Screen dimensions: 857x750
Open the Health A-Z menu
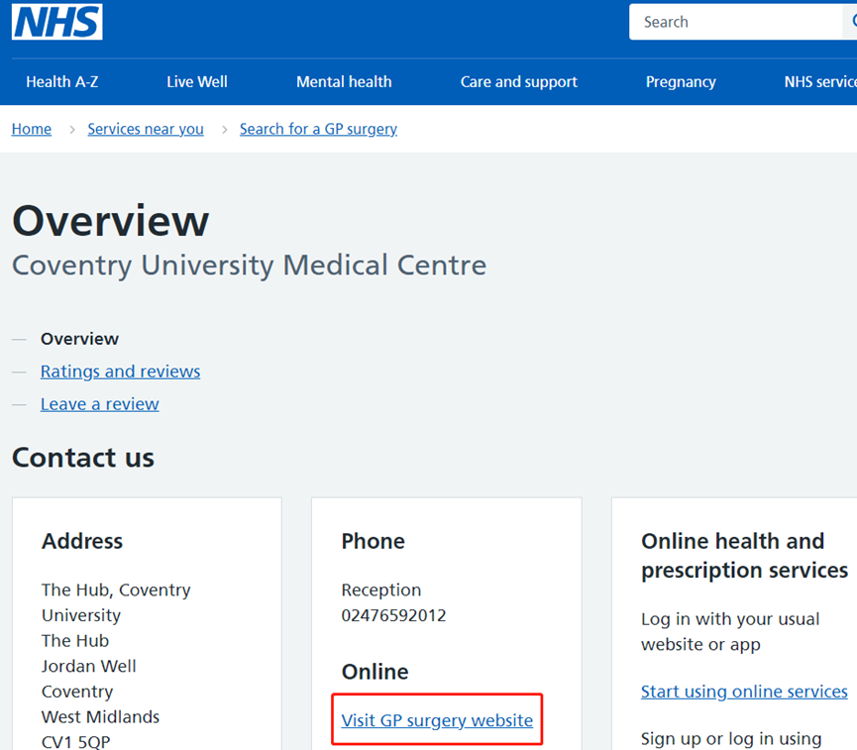61,81
